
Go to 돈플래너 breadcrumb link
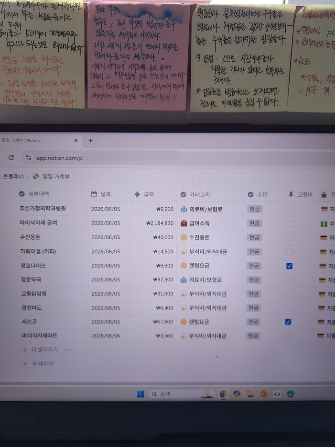(x=13, y=177)
